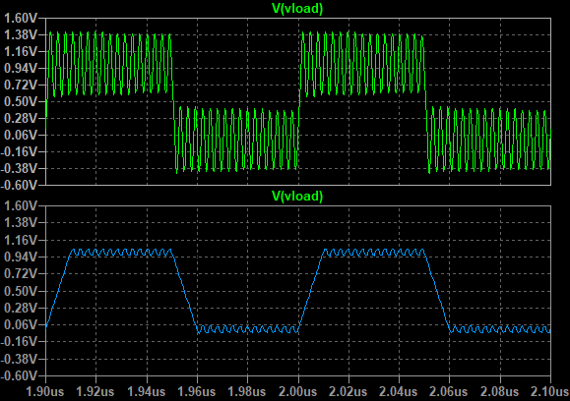Click -0.38V on the lower pane's vertical axis
Image resolution: width=570 pixels, height=401 pixels.
(x=19, y=359)
